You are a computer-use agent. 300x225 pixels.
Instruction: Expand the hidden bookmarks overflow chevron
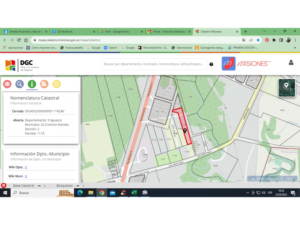point(295,48)
